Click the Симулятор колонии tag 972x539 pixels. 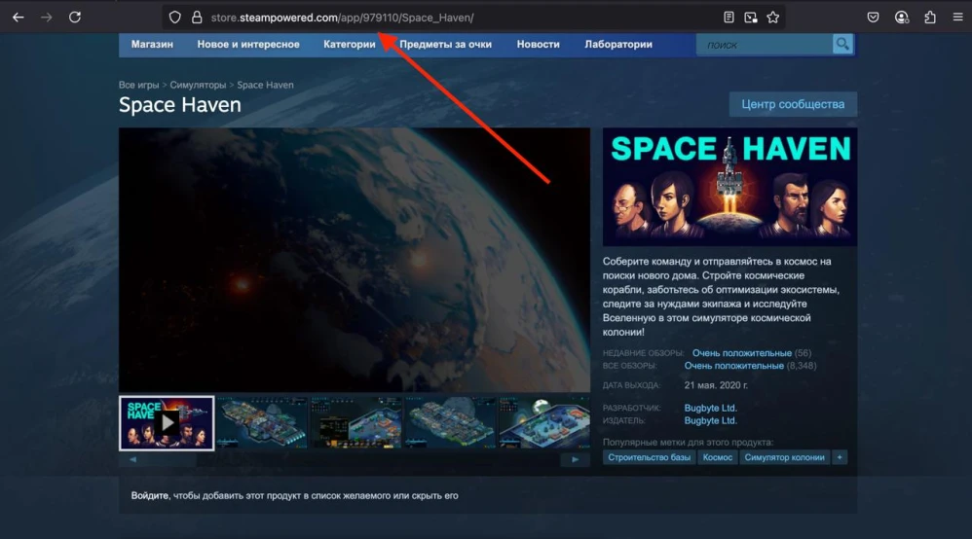pyautogui.click(x=784, y=457)
